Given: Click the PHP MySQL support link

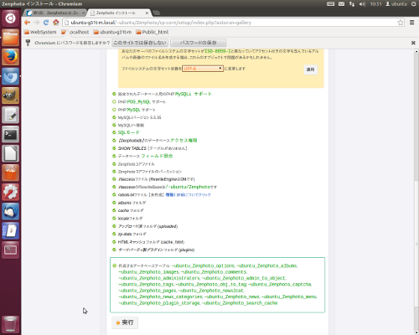Looking at the screenshot, I should (133, 110).
